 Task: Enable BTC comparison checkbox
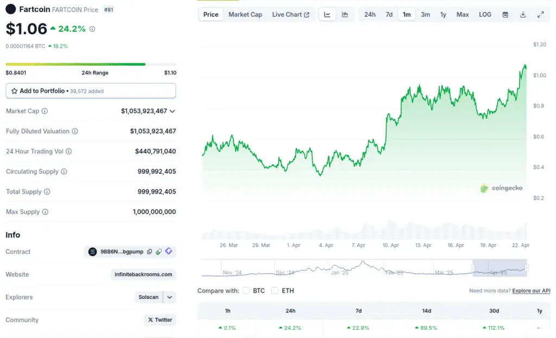[x=247, y=291]
